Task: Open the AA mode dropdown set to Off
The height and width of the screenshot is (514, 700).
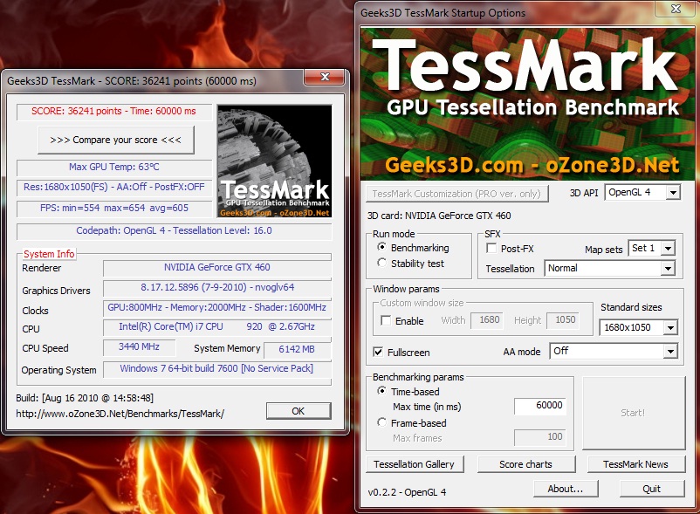Action: pos(614,351)
